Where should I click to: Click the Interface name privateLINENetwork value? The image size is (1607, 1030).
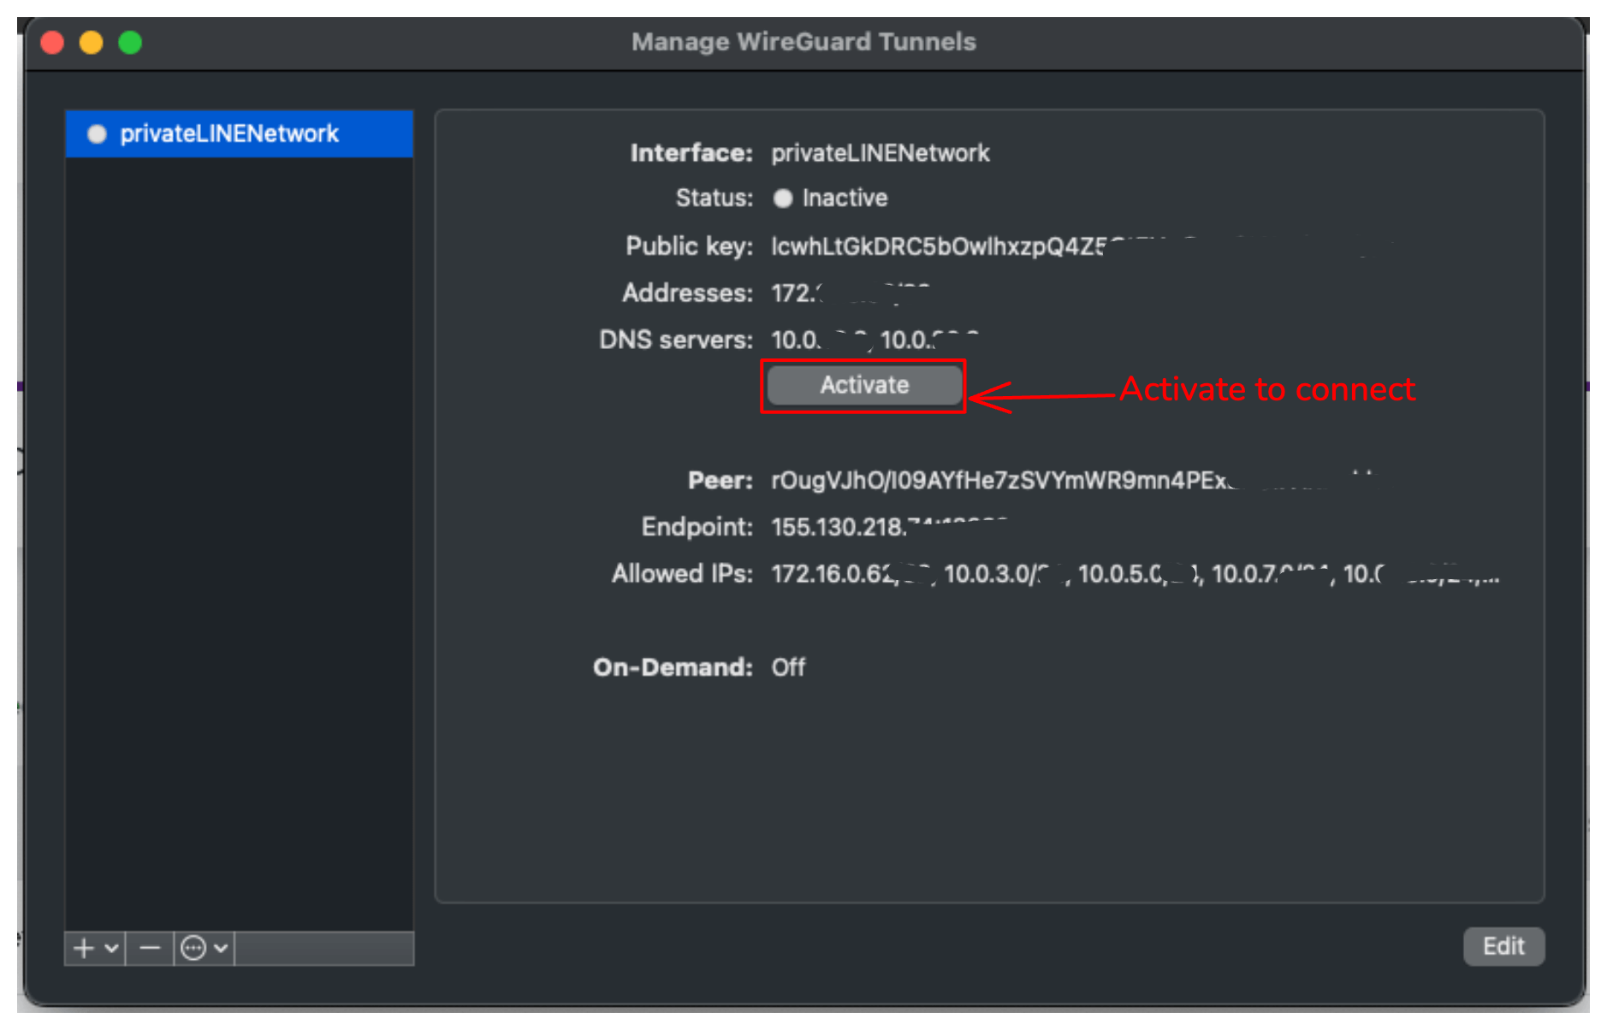tap(880, 153)
